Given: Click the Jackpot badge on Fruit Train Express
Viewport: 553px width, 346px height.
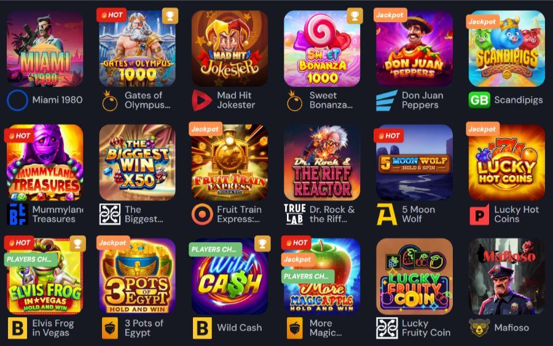Looking at the screenshot, I should click(205, 129).
